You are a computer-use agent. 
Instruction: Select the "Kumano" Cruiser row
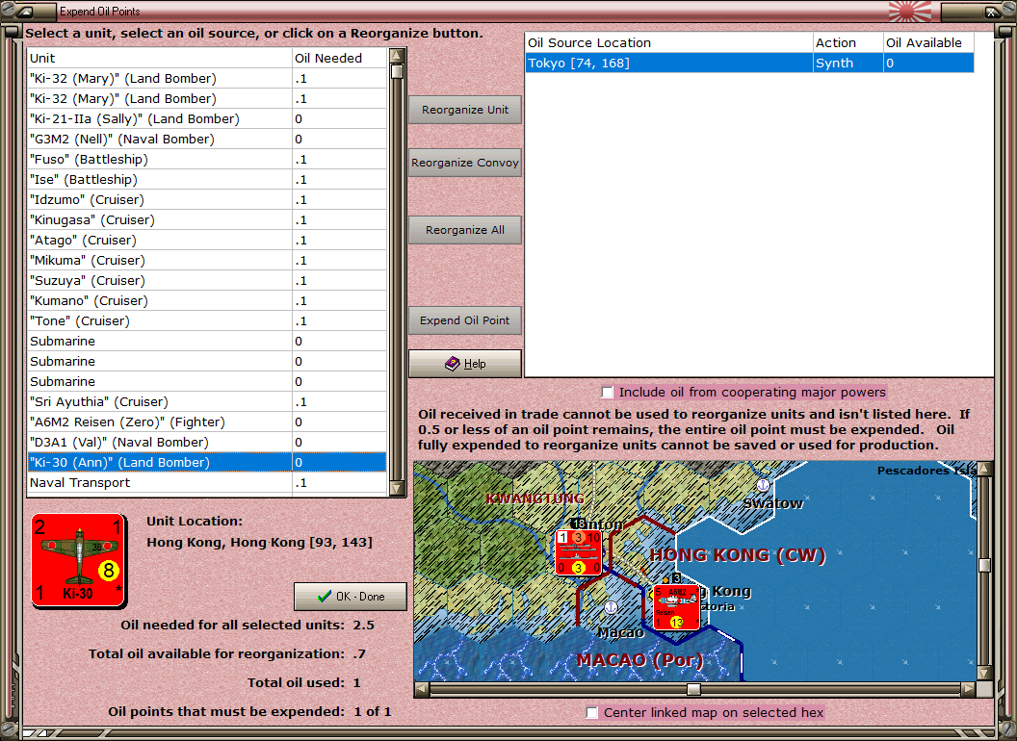[207, 301]
